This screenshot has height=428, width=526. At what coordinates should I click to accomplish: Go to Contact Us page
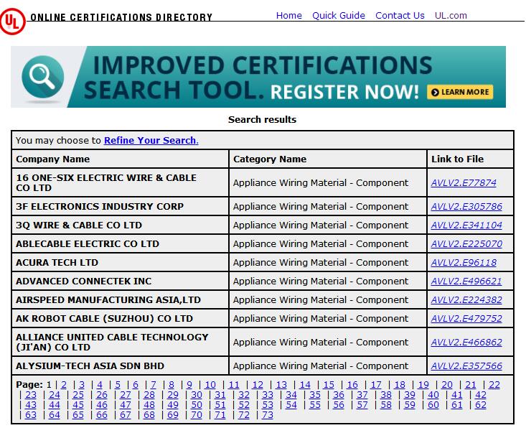[400, 15]
